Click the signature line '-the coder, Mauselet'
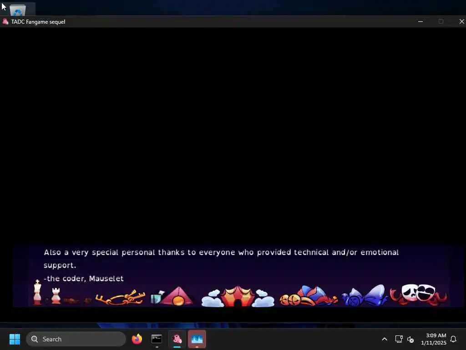The width and height of the screenshot is (466, 350). pos(84,278)
